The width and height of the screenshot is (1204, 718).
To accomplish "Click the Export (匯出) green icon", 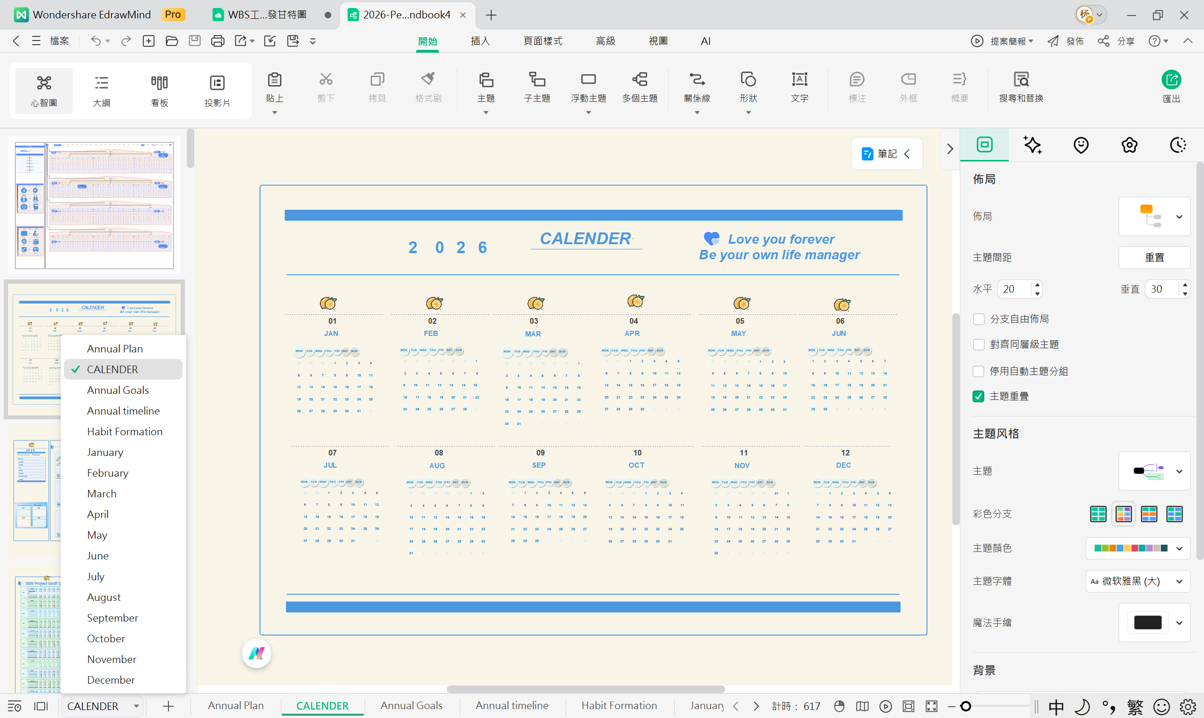I will point(1171,80).
